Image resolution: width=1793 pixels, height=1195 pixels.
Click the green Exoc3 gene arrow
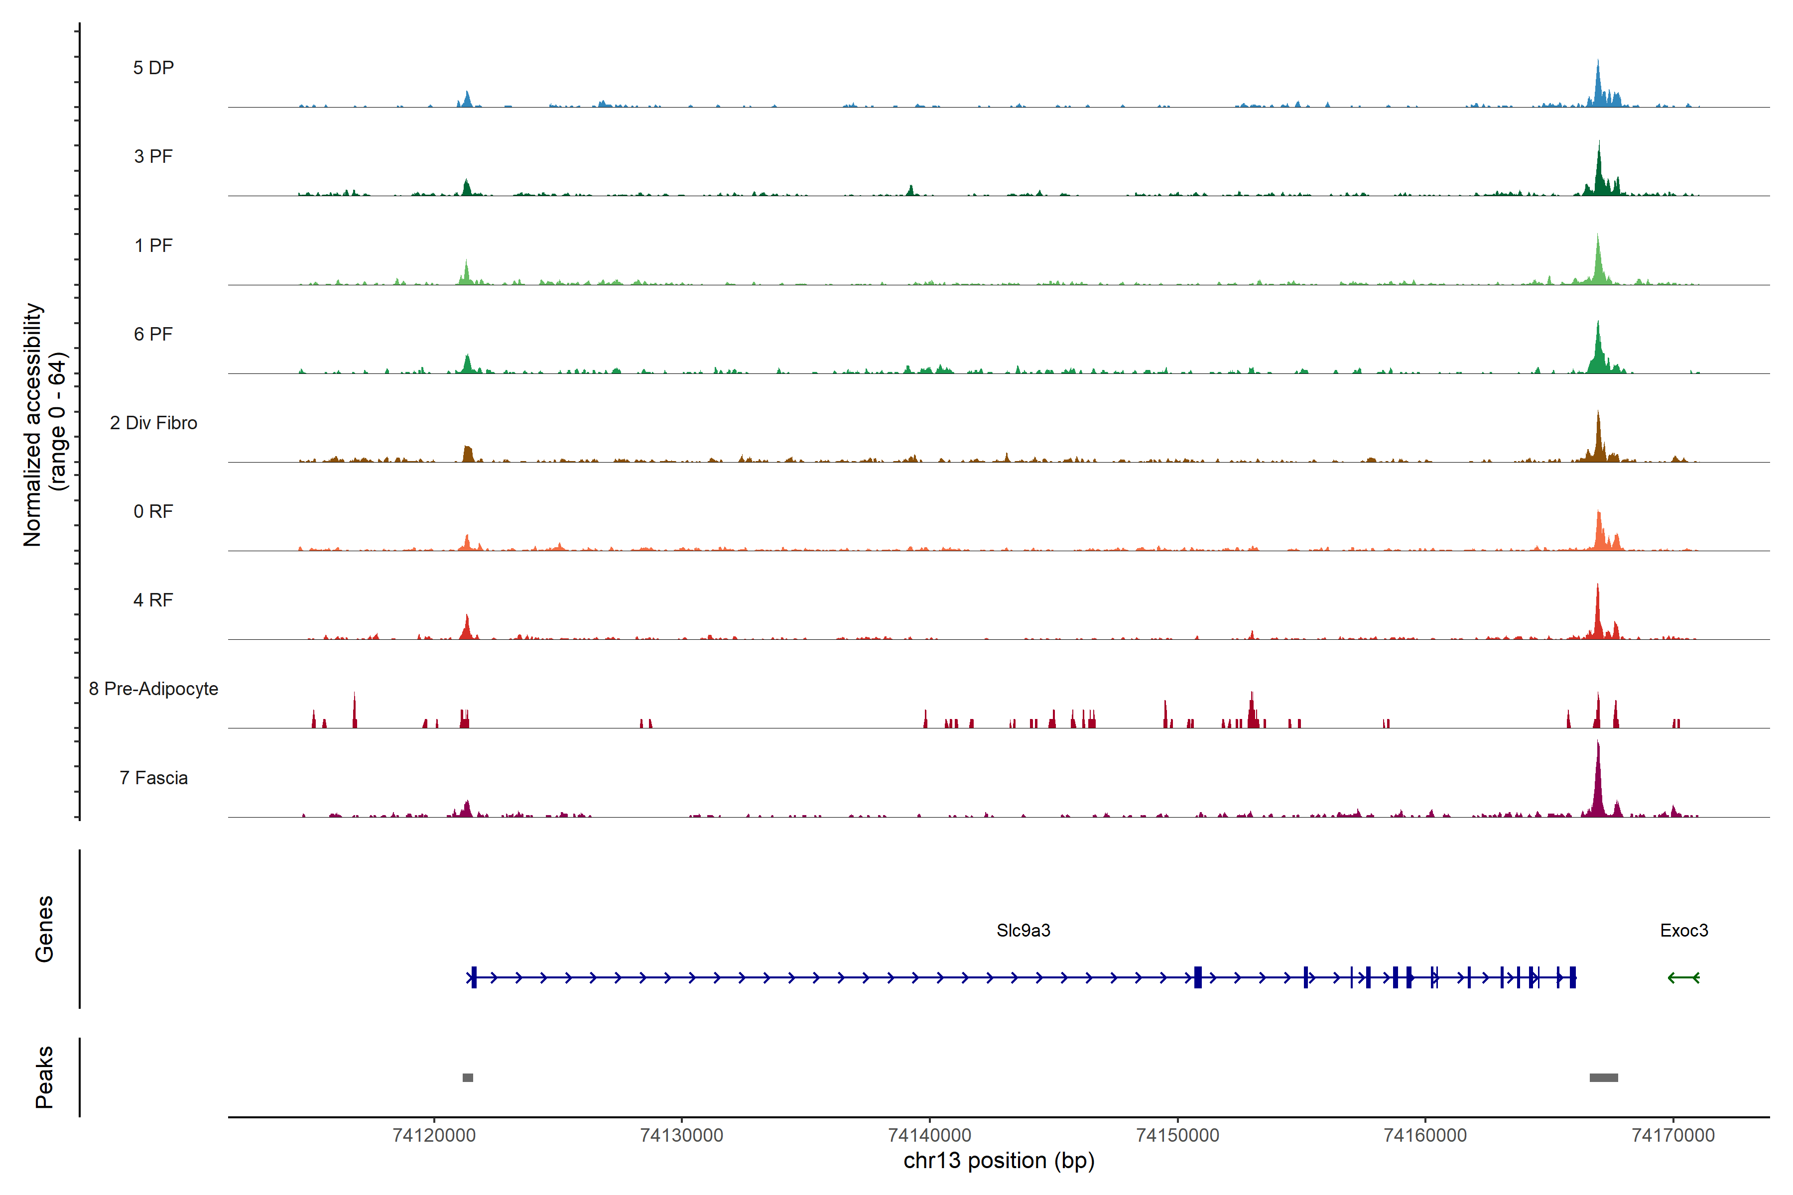[1683, 977]
